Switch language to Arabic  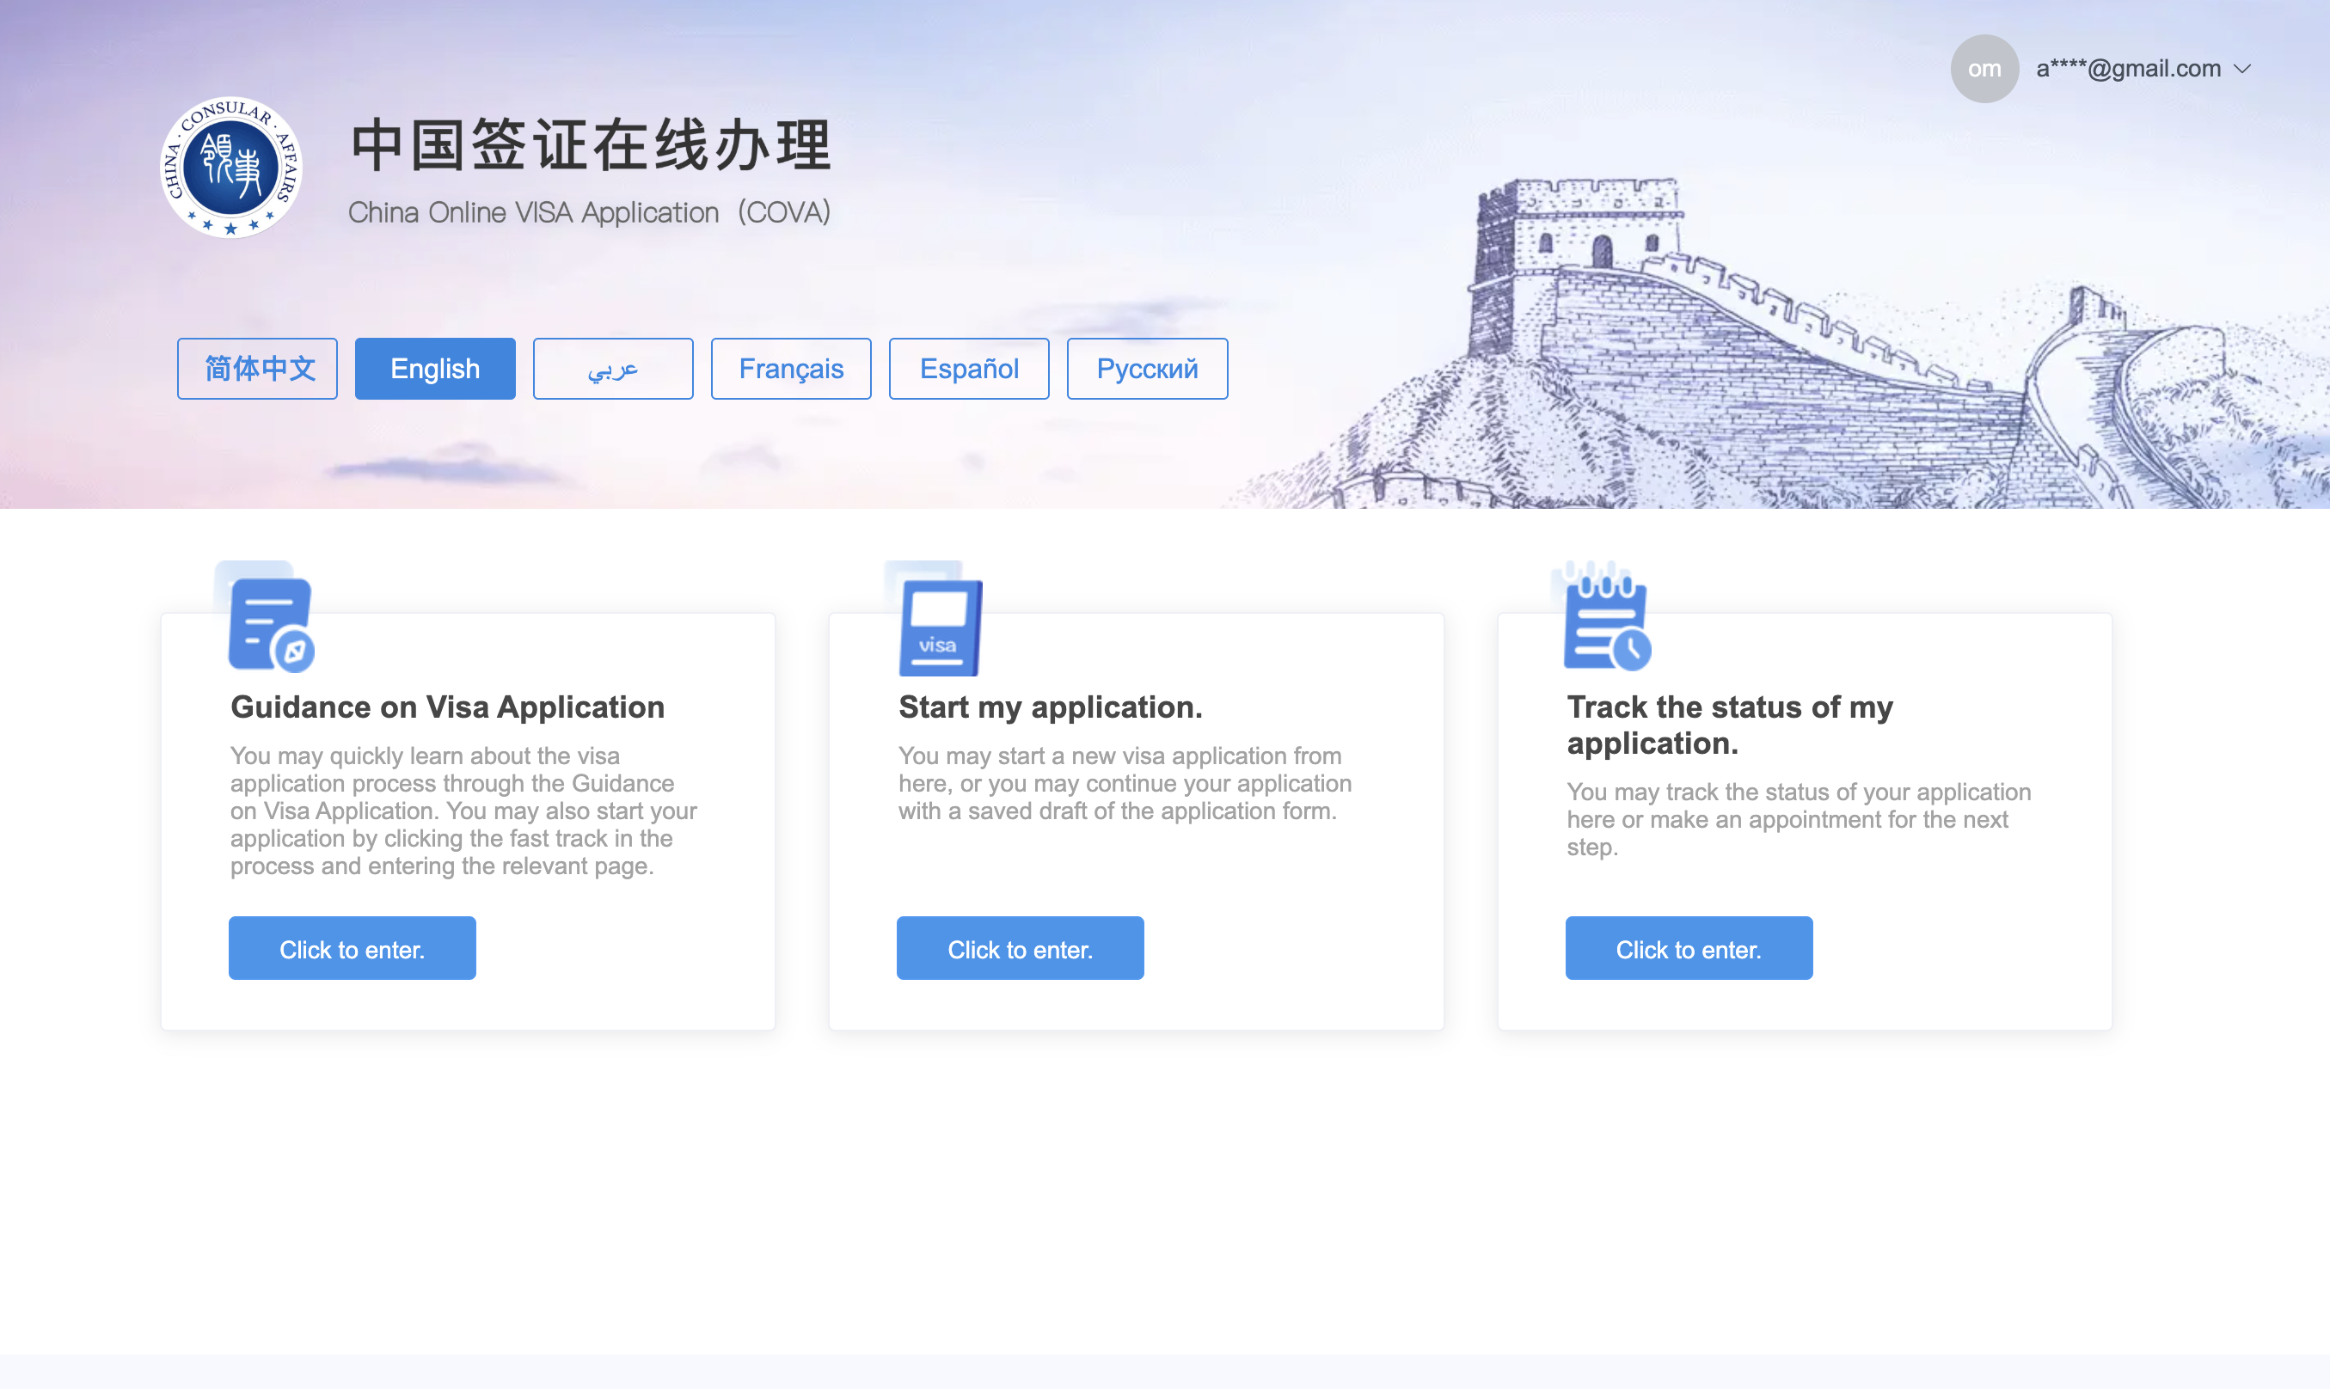[x=613, y=369]
